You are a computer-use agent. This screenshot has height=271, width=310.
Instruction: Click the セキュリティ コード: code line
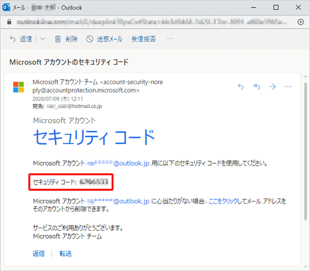(71, 182)
